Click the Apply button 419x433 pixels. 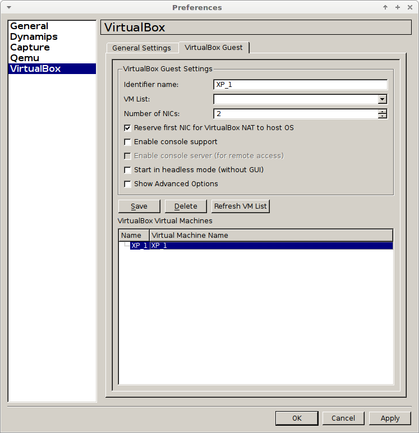click(x=390, y=418)
